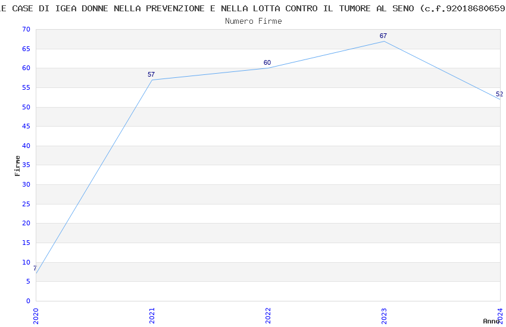Click the 'Numero Firme' chart subtitle
The image size is (506, 327).
253,21
